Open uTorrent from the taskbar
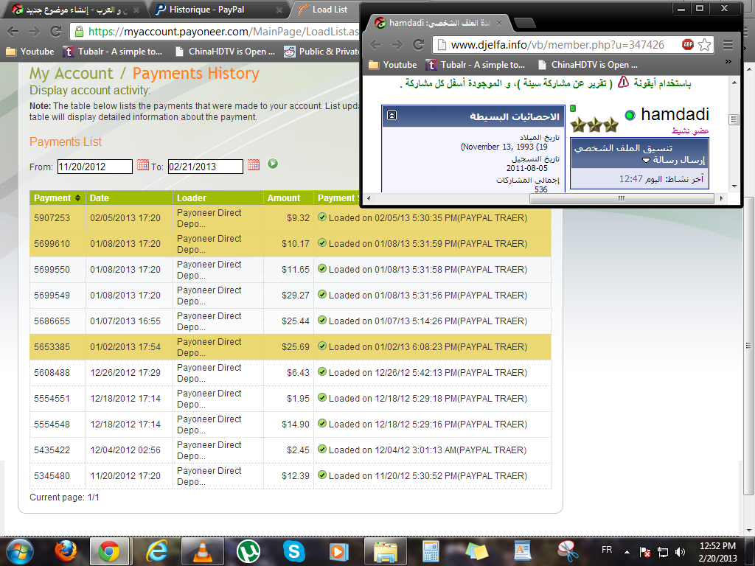The height and width of the screenshot is (566, 755). pos(248,551)
